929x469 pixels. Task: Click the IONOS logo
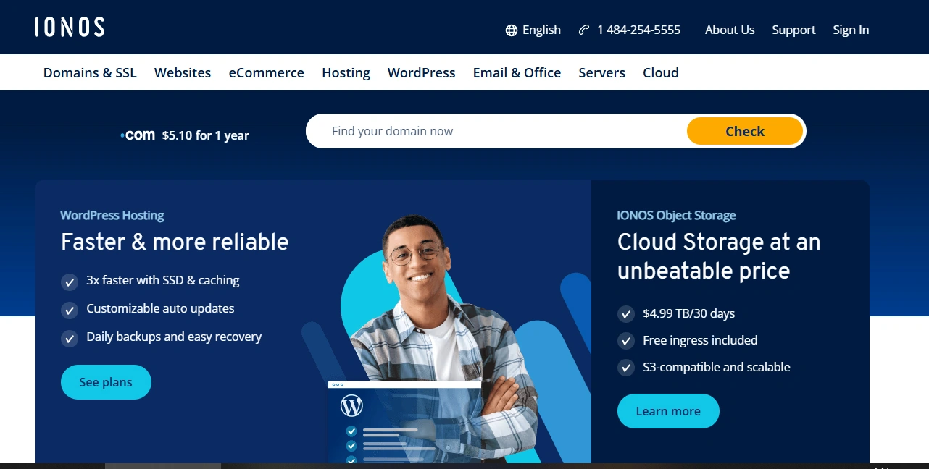[x=70, y=28]
